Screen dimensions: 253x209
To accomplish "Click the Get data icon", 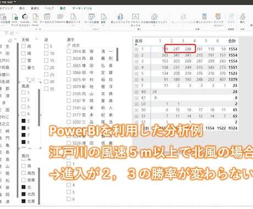I will click(x=3, y=17).
